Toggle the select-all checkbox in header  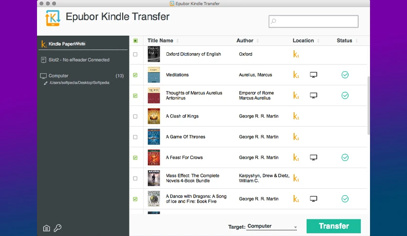coord(135,40)
